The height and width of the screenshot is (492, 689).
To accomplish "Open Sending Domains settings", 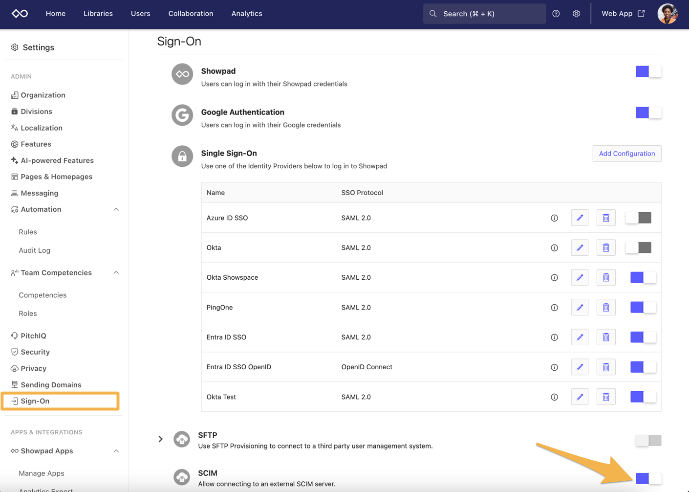I will (x=46, y=385).
